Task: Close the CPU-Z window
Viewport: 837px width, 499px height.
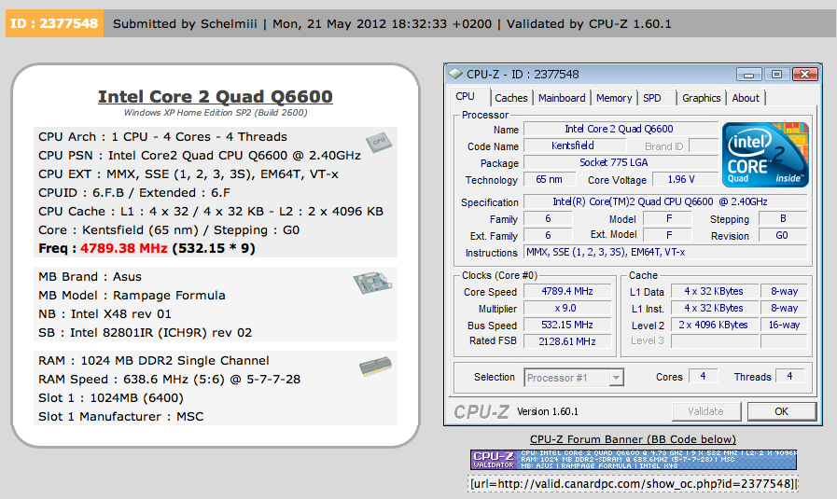Action: 805,75
